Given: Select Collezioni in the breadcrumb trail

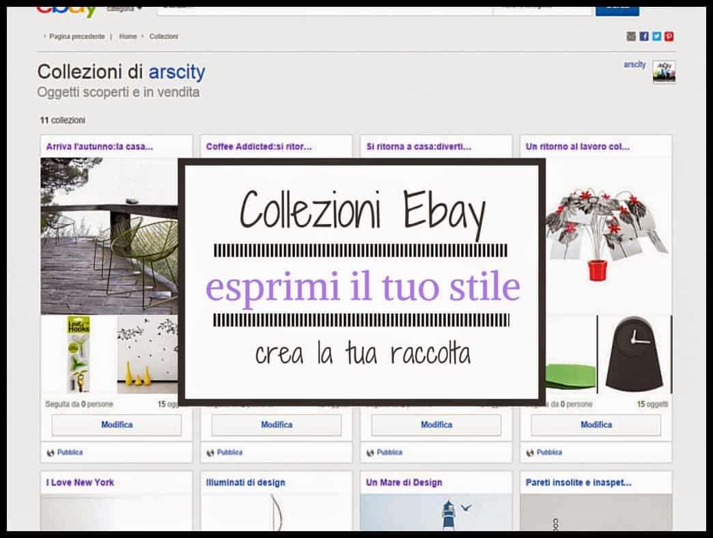Looking at the screenshot, I should pos(164,36).
